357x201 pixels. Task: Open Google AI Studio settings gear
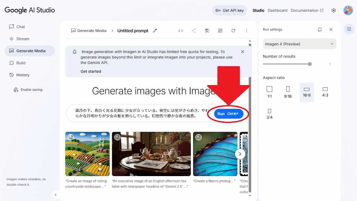click(333, 10)
